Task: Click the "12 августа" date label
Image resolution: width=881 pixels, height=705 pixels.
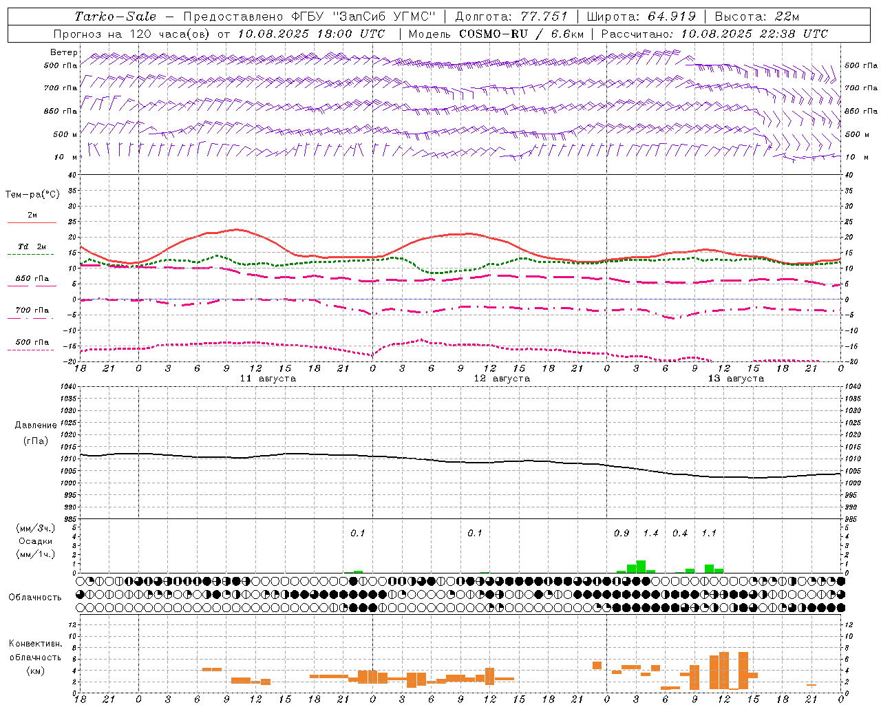Action: (x=502, y=379)
